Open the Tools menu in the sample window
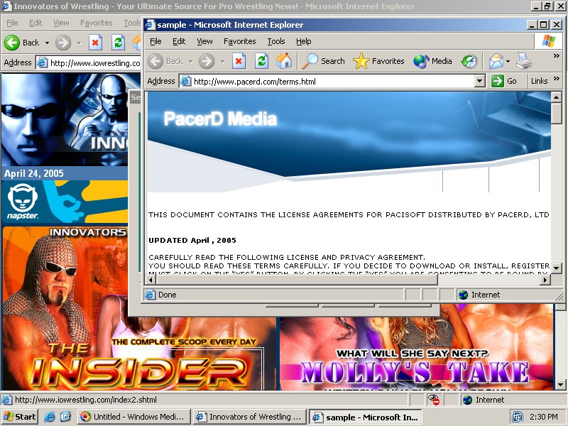Screen dimensions: 568x426 [x=276, y=41]
